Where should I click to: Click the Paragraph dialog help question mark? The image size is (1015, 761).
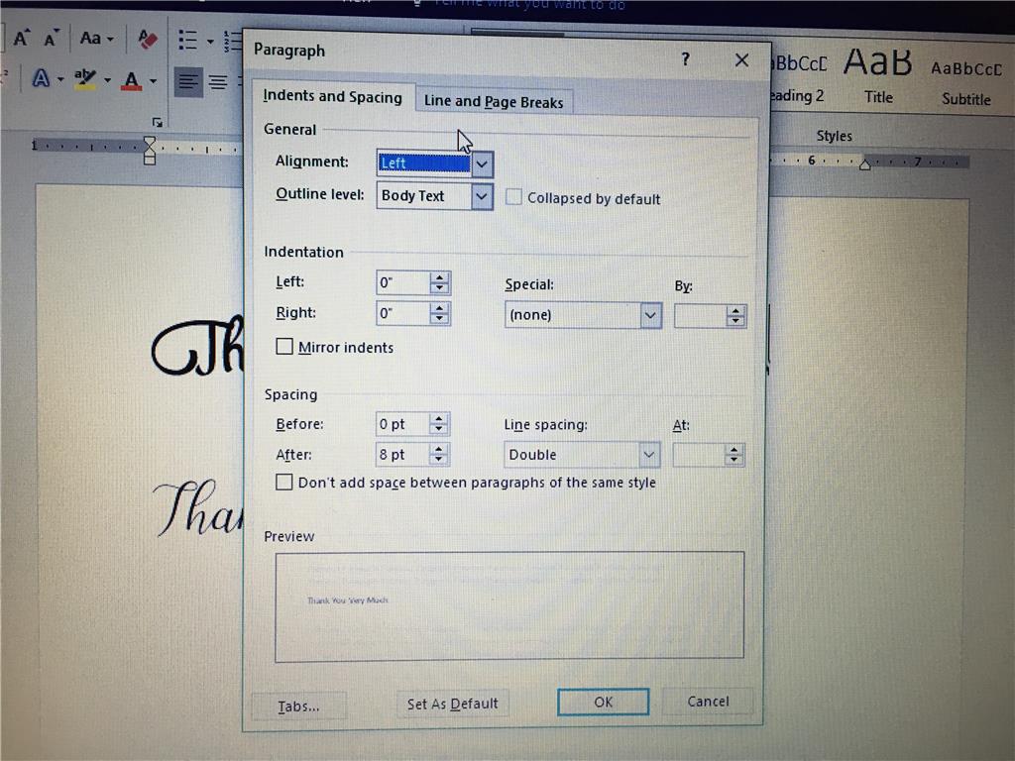coord(686,59)
